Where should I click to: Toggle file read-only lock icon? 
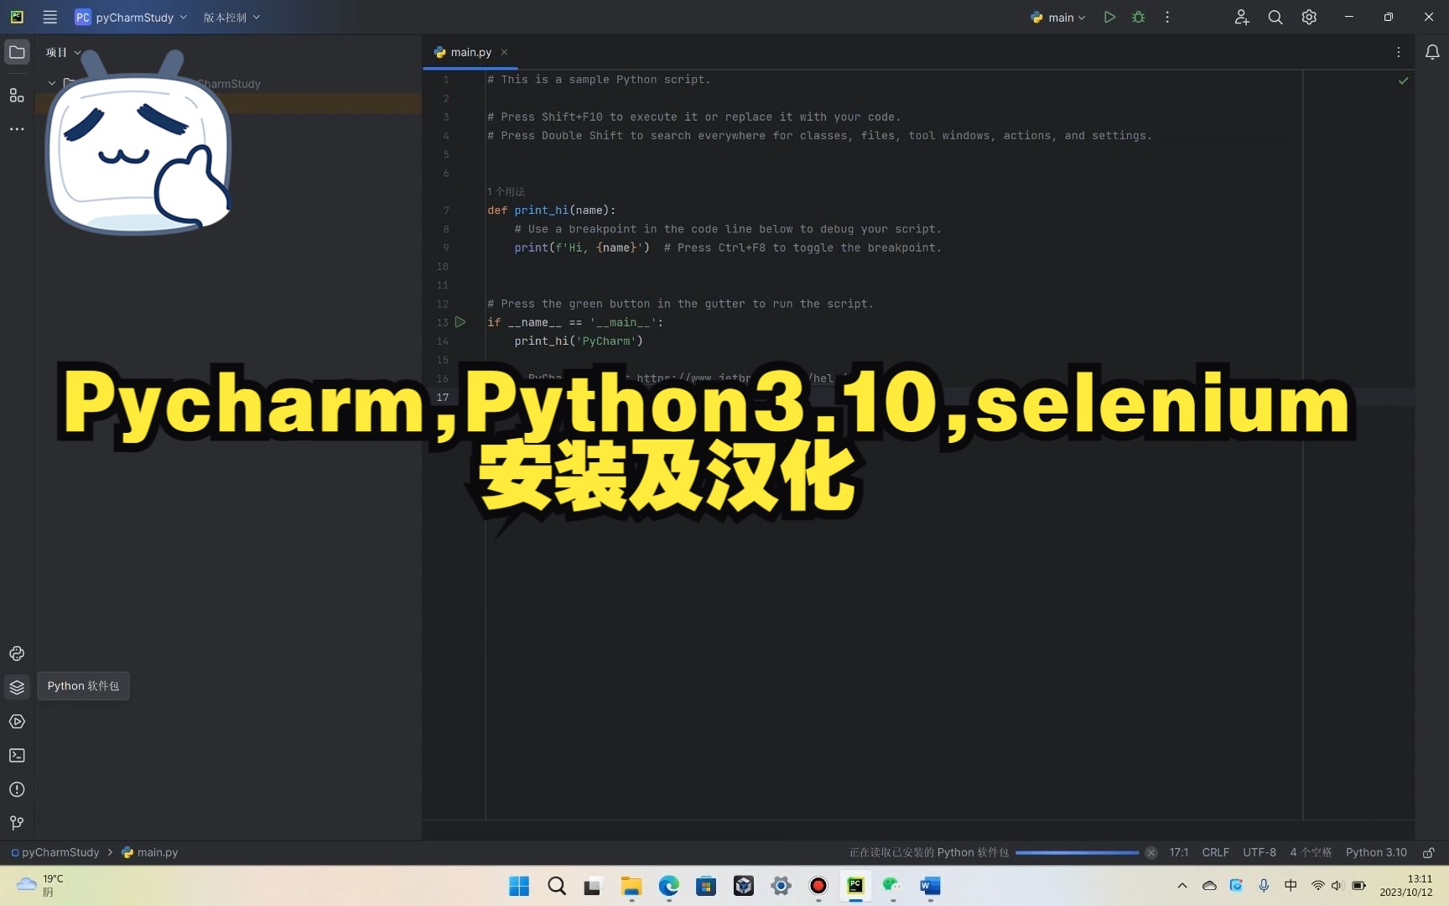1429,852
